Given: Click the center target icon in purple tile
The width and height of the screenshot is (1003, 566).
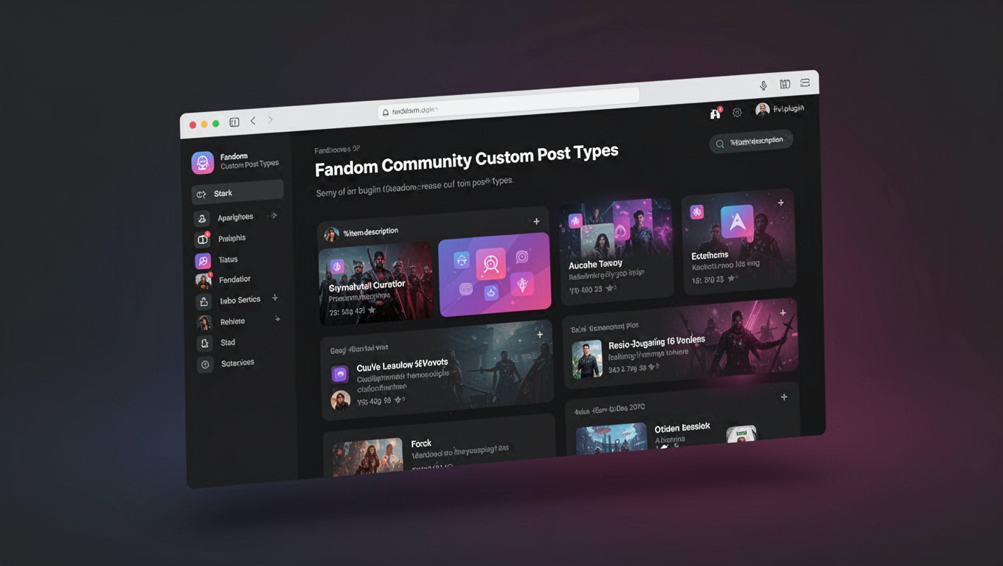Looking at the screenshot, I should point(491,264).
